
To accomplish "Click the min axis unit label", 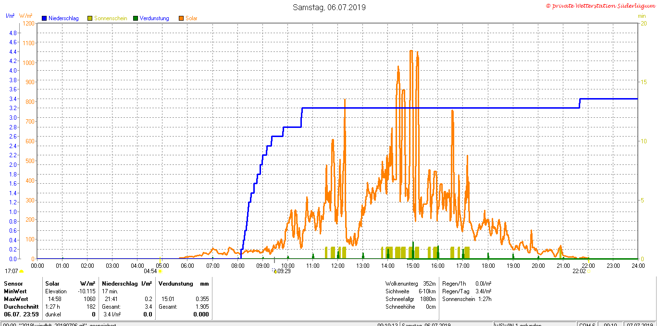I will (x=642, y=16).
